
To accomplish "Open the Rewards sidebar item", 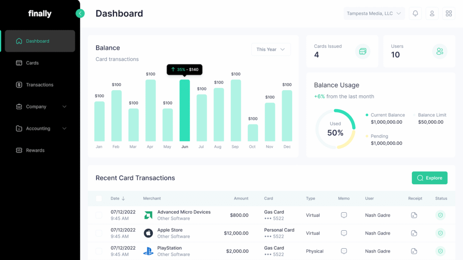I will [35, 150].
